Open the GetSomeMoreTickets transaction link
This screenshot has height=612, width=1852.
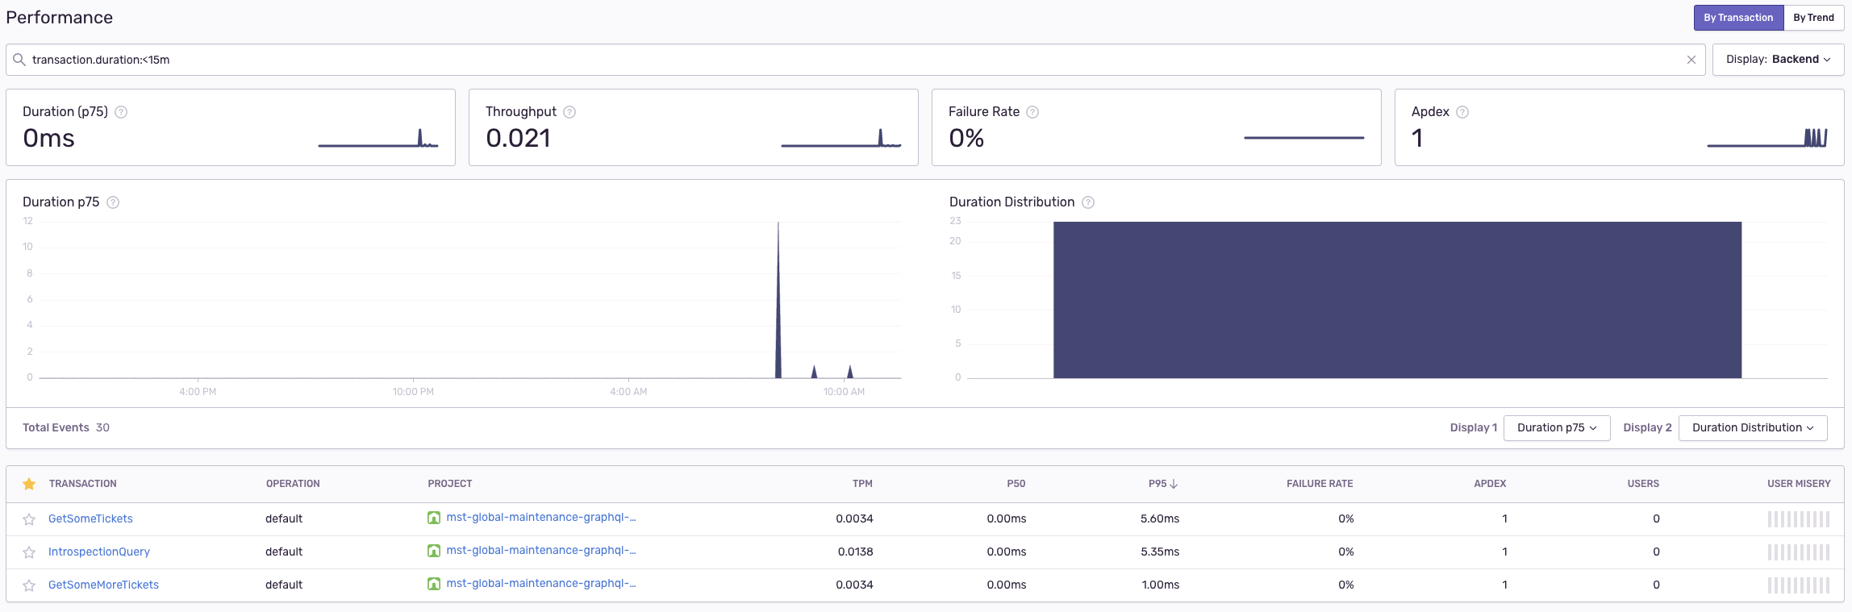pyautogui.click(x=103, y=585)
